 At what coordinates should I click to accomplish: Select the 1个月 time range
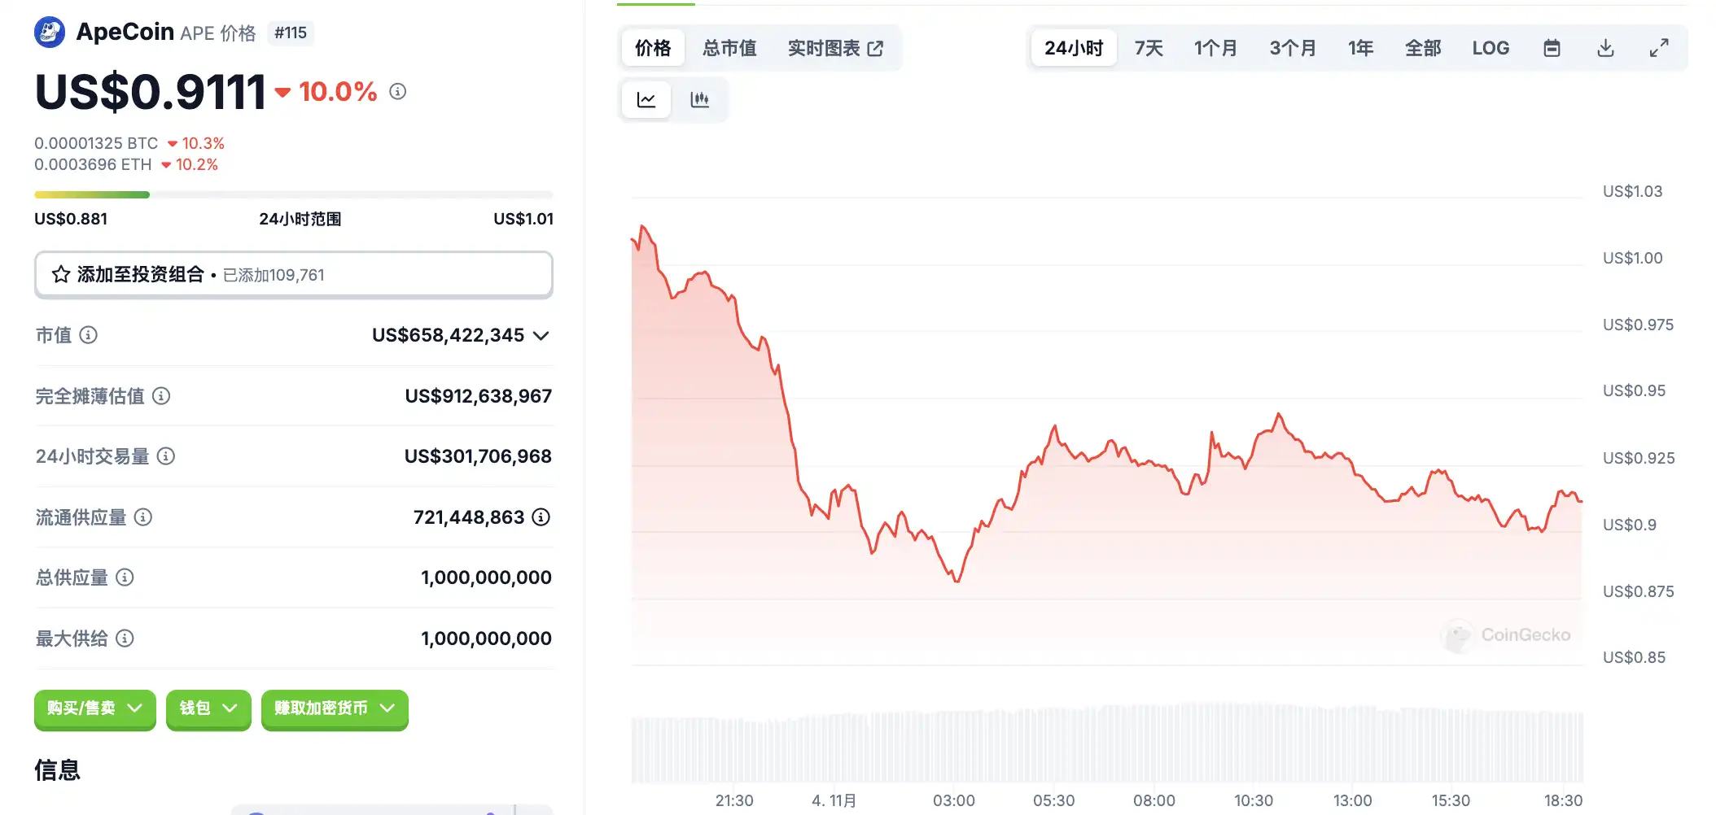coord(1215,48)
